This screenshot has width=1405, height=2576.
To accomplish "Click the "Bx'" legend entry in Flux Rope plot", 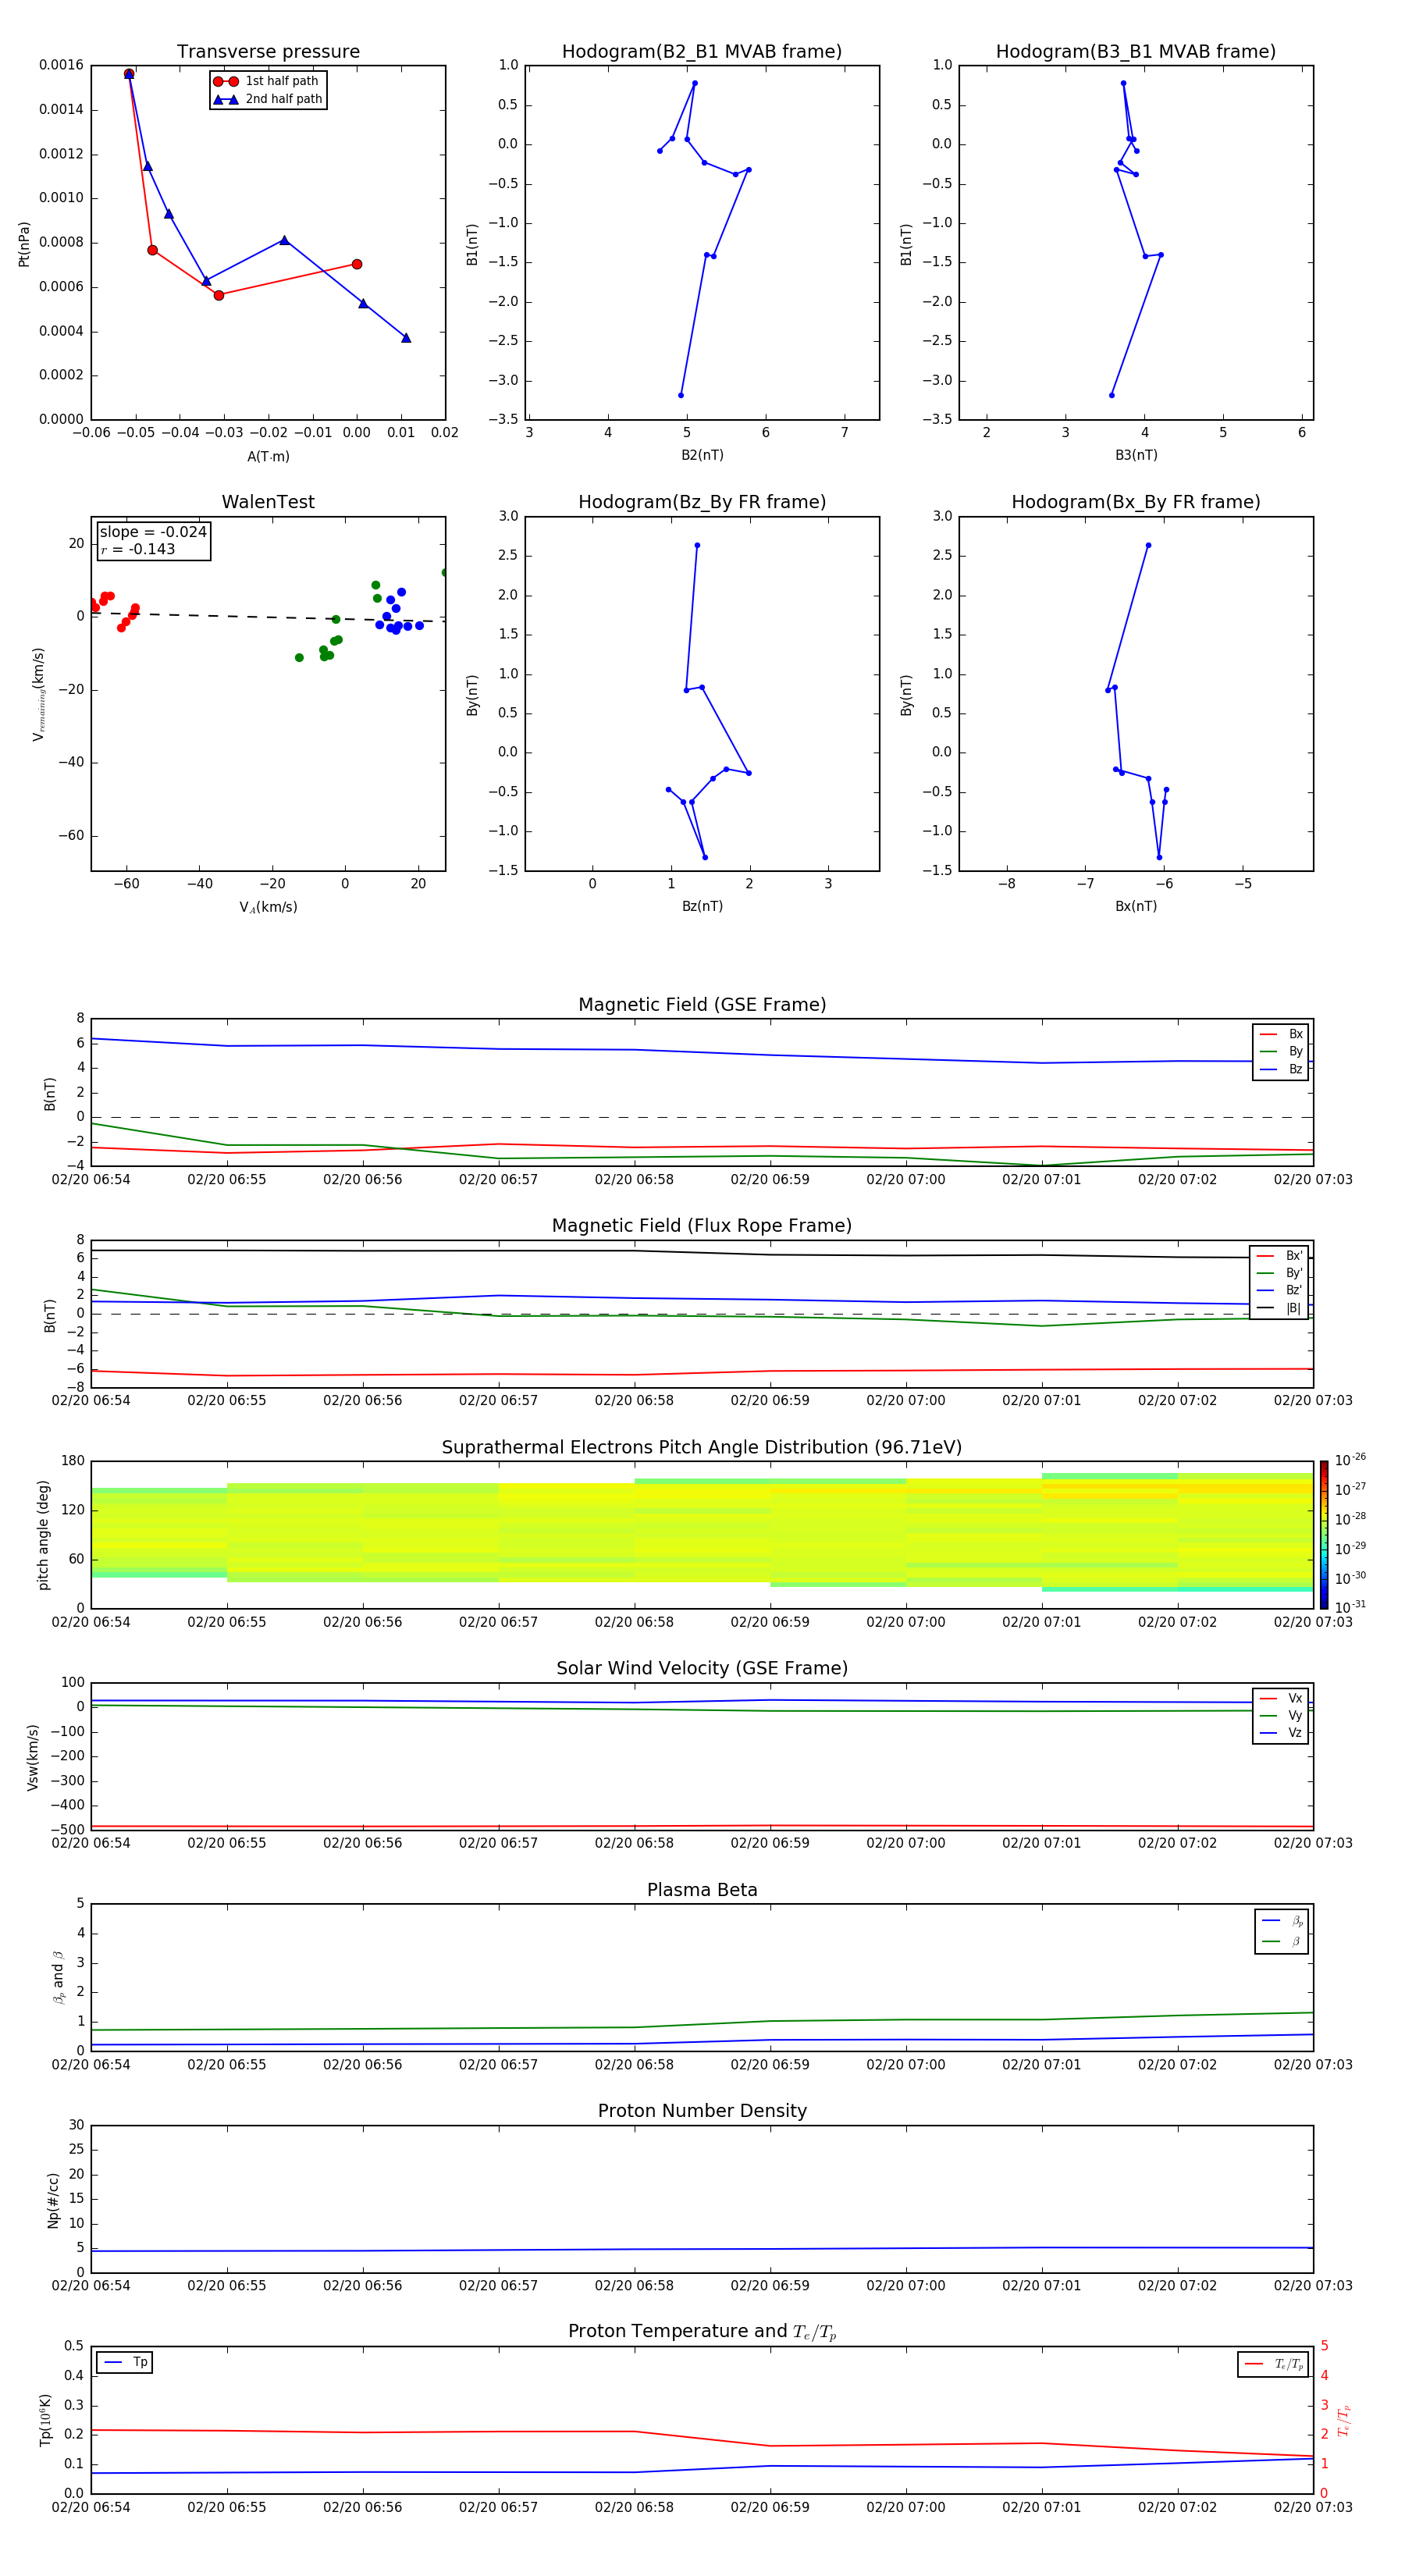I will (x=1280, y=1256).
